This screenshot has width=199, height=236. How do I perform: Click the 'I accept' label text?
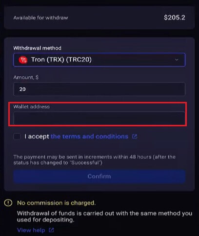point(37,137)
